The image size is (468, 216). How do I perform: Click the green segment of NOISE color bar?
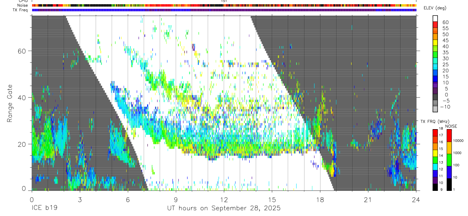pos(449,160)
